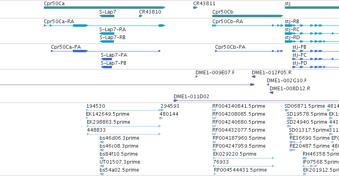Click the RP004432077.5prime EST glyph

tap(214, 134)
